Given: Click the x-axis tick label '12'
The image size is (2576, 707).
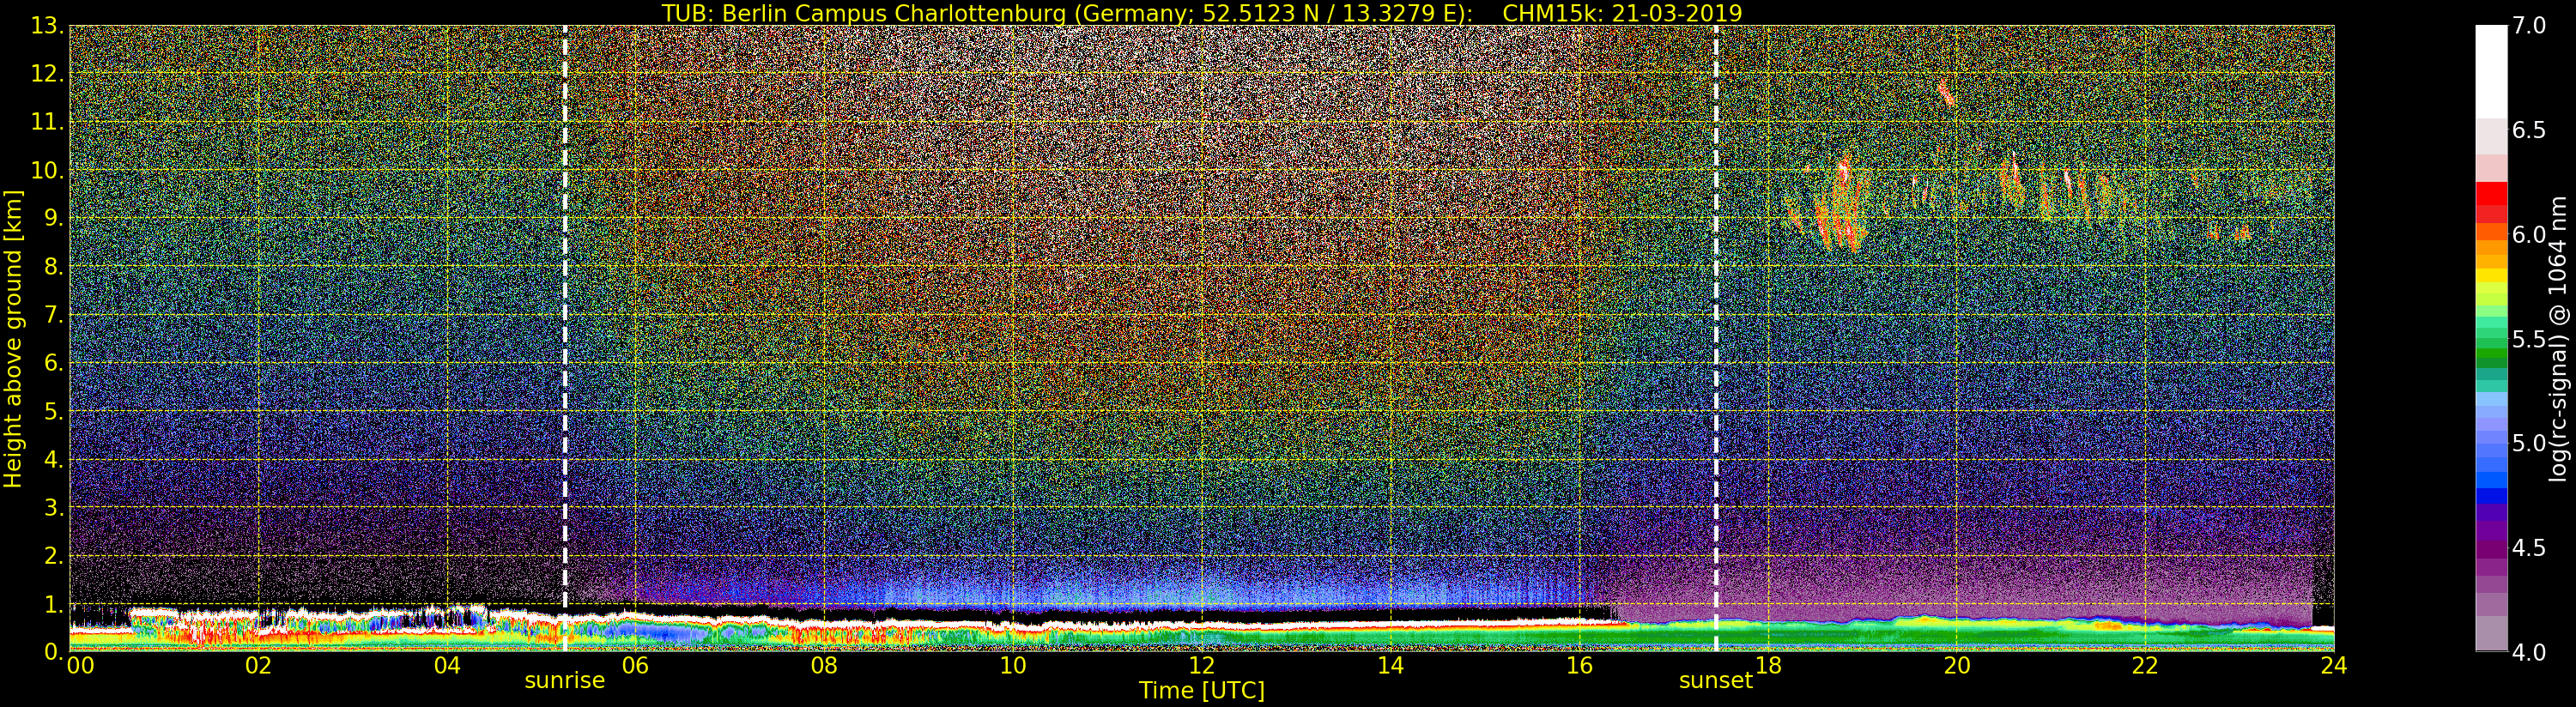Looking at the screenshot, I should click(x=1202, y=666).
